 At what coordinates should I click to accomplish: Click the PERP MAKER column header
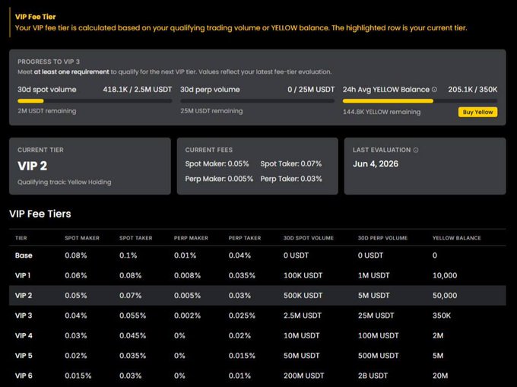tap(192, 238)
